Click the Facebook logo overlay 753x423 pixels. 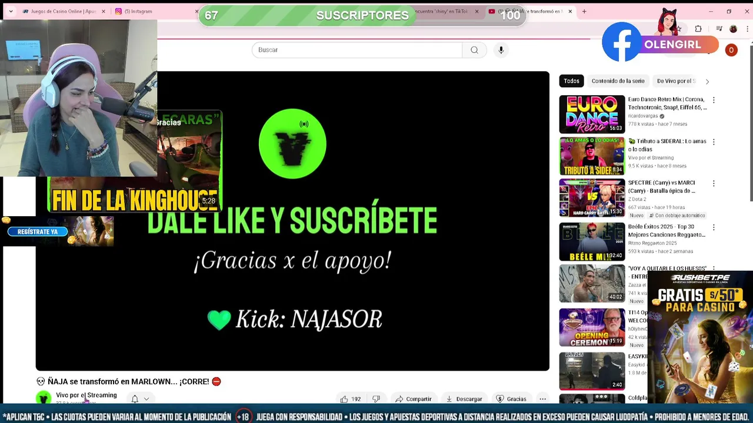click(x=622, y=42)
